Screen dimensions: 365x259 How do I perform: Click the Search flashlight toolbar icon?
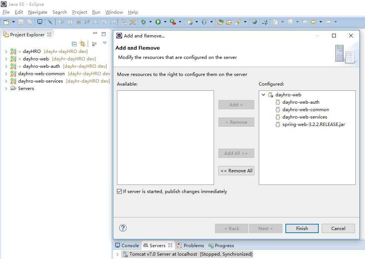click(x=238, y=22)
